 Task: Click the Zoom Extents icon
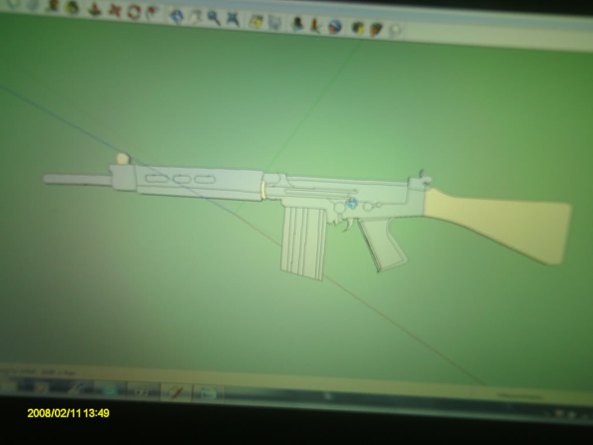coord(233,19)
